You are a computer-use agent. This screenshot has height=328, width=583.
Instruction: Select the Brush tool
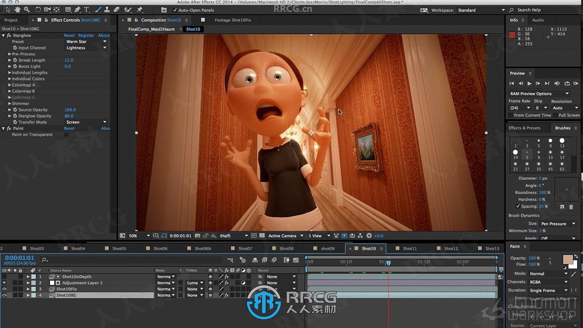(x=97, y=10)
